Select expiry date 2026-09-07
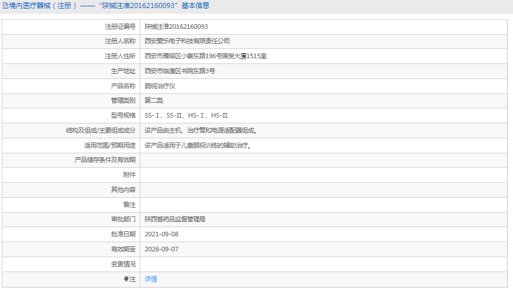Image resolution: width=513 pixels, height=290 pixels. [x=161, y=249]
